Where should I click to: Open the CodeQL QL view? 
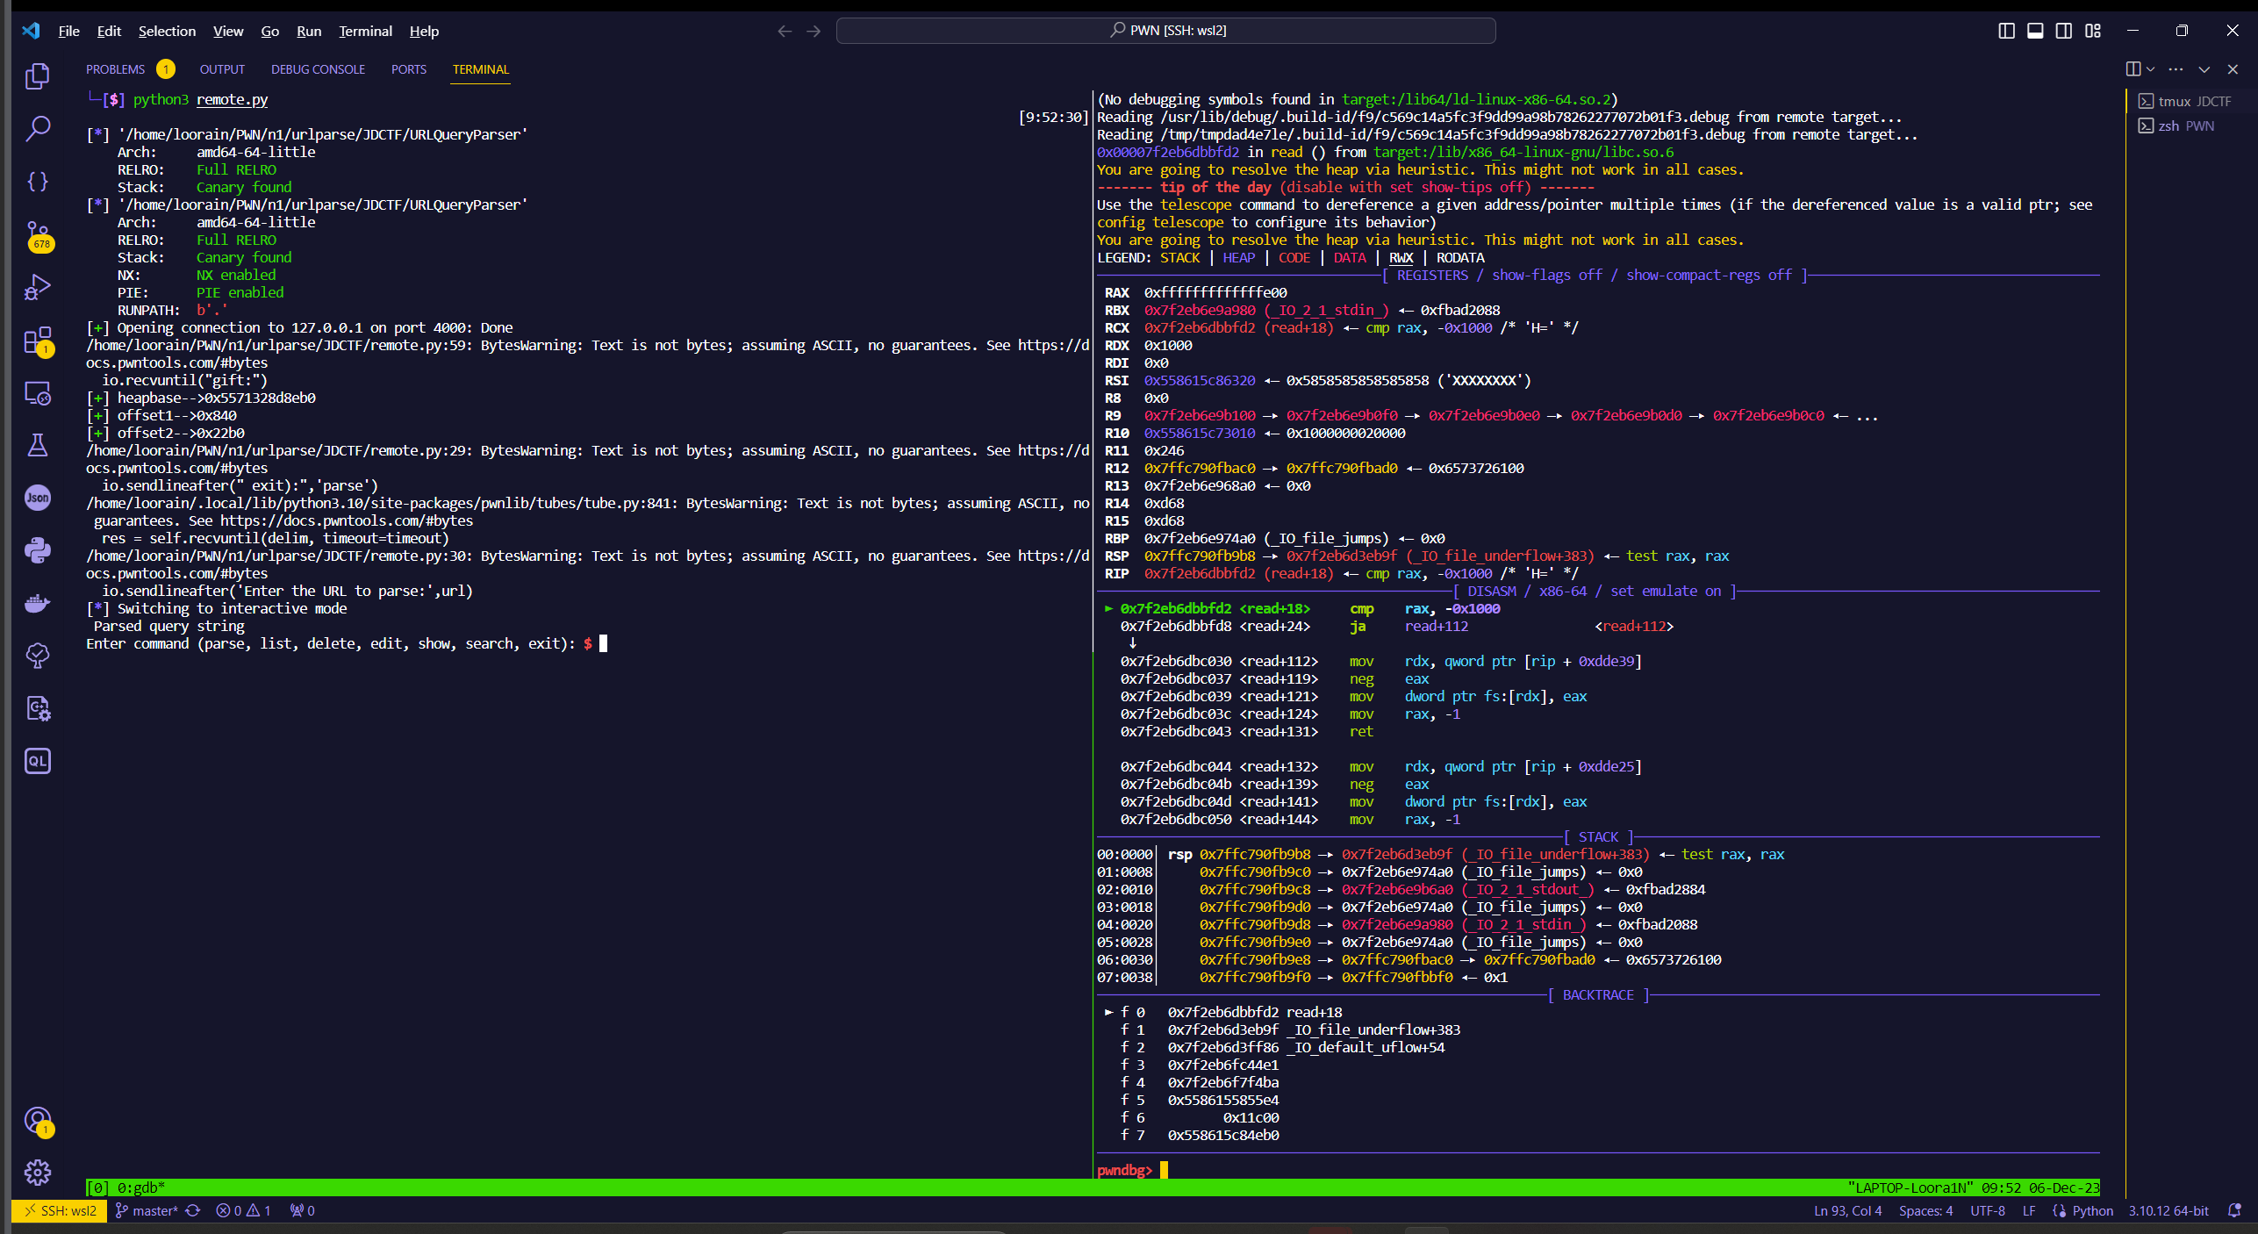coord(38,761)
